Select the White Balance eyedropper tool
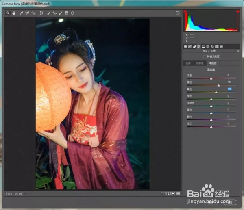Viewport: 244px width, 210px height. [21, 13]
